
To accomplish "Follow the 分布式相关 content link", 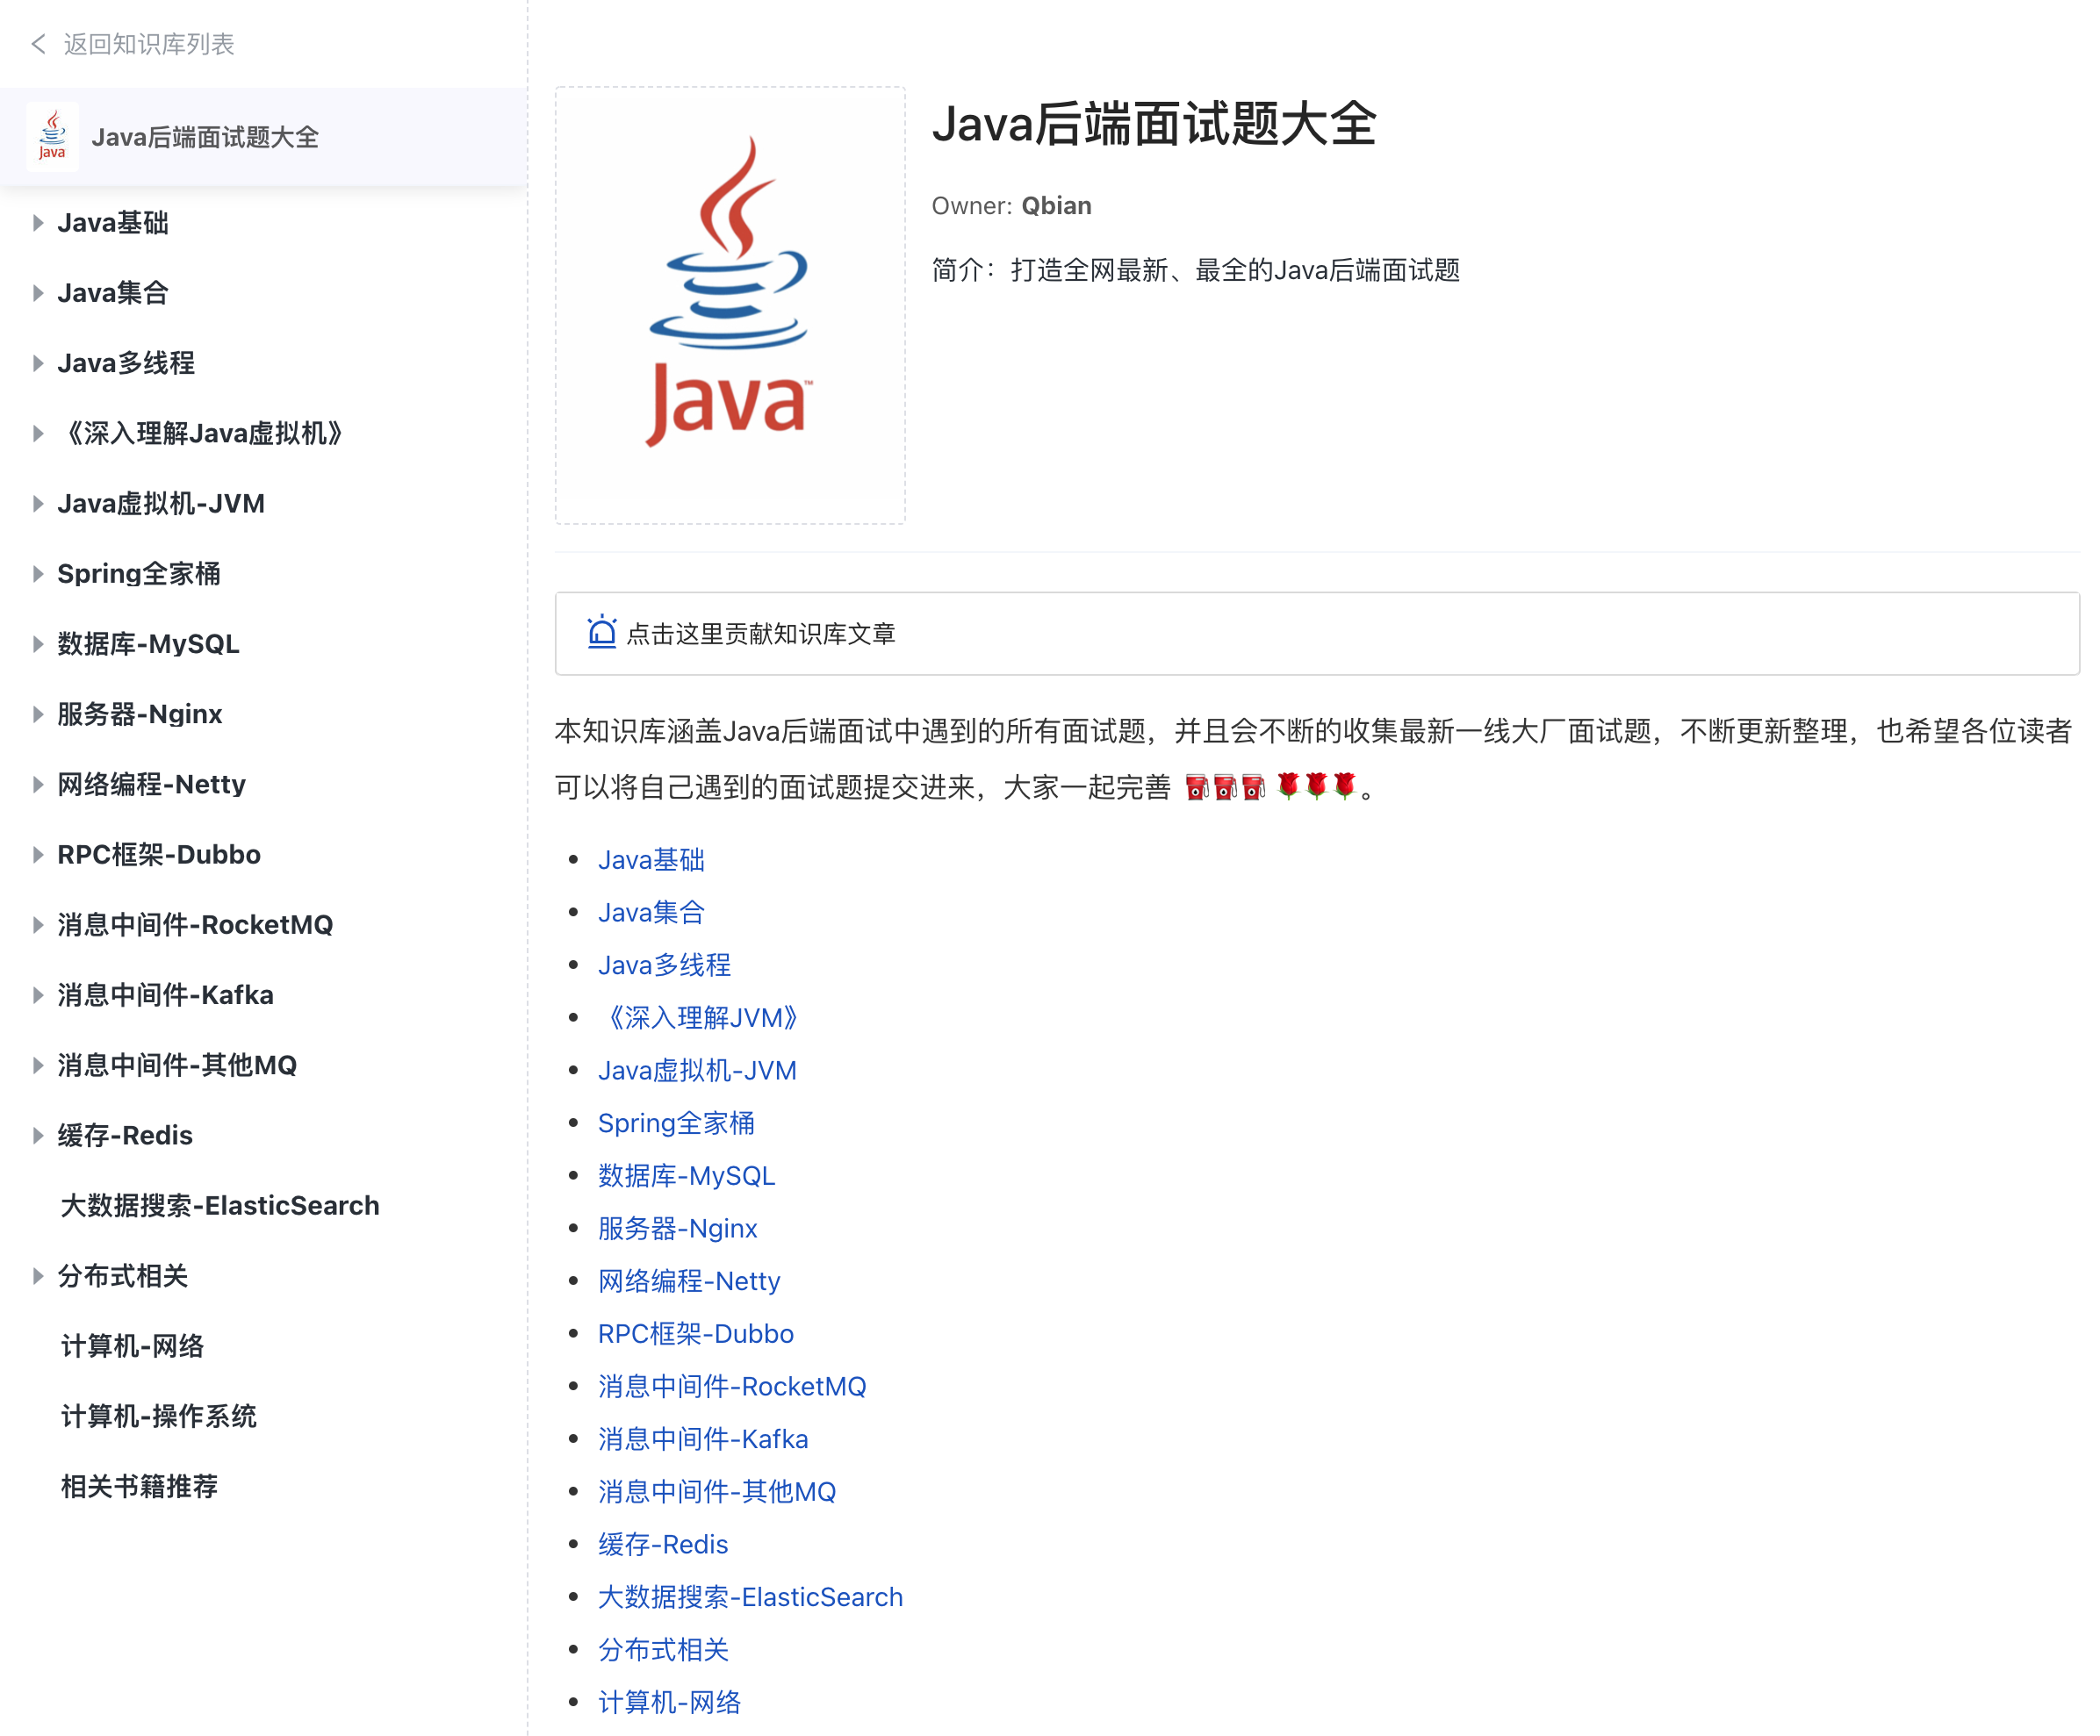I will 663,1649.
